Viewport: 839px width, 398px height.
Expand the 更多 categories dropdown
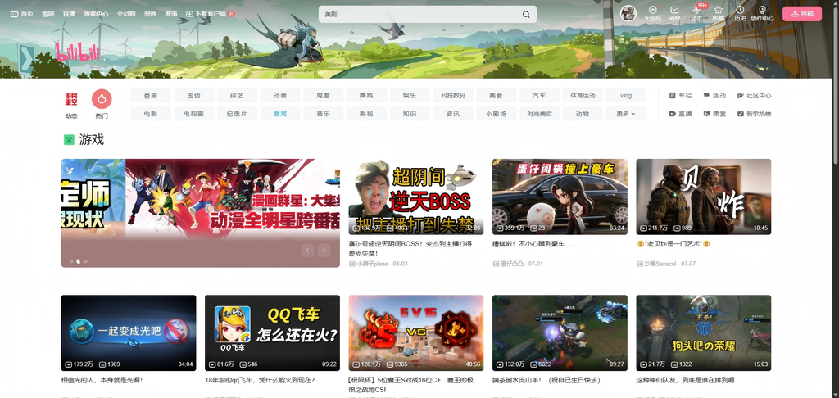[x=625, y=114]
